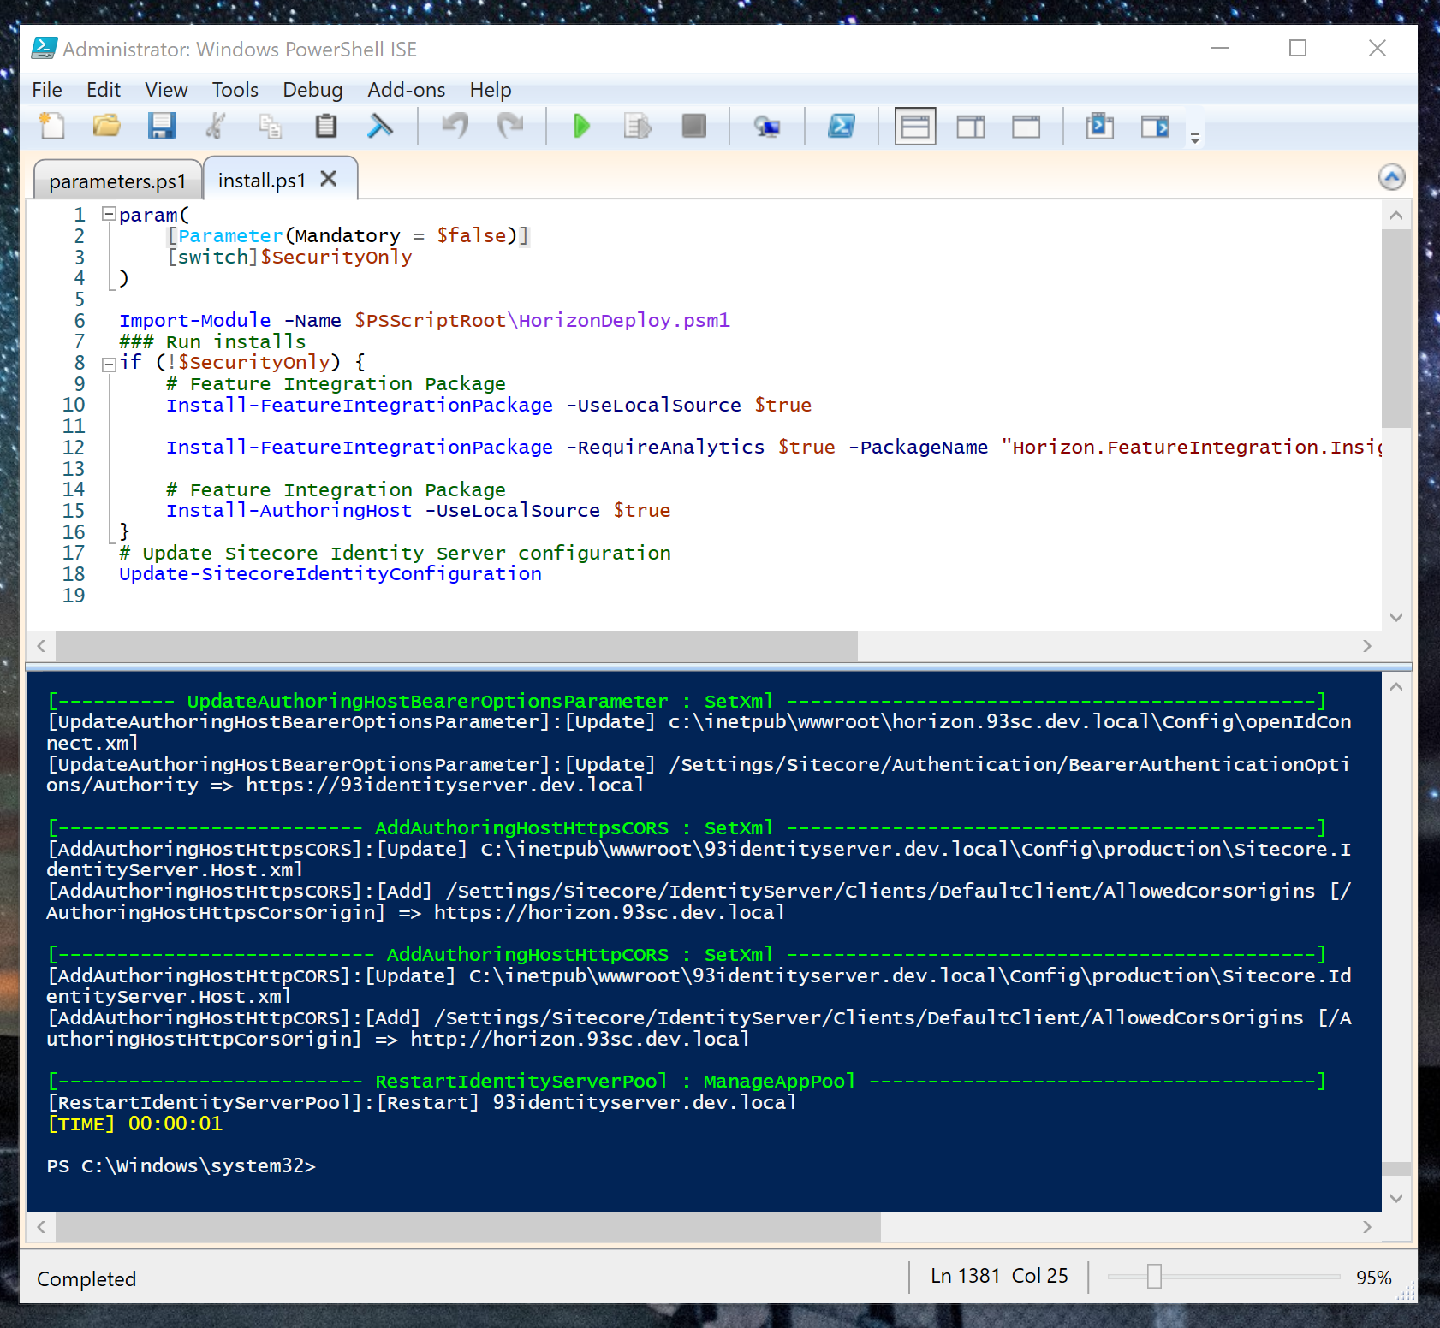The width and height of the screenshot is (1440, 1328).
Task: Show Command Add-on pane icon
Action: pos(1155,127)
